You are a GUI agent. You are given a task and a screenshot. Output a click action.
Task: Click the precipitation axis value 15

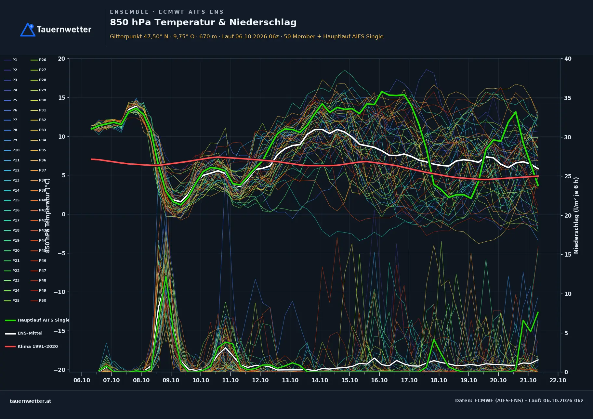(568, 254)
